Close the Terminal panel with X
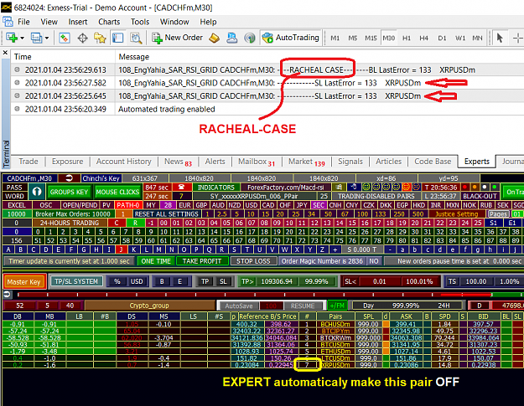 (x=5, y=53)
